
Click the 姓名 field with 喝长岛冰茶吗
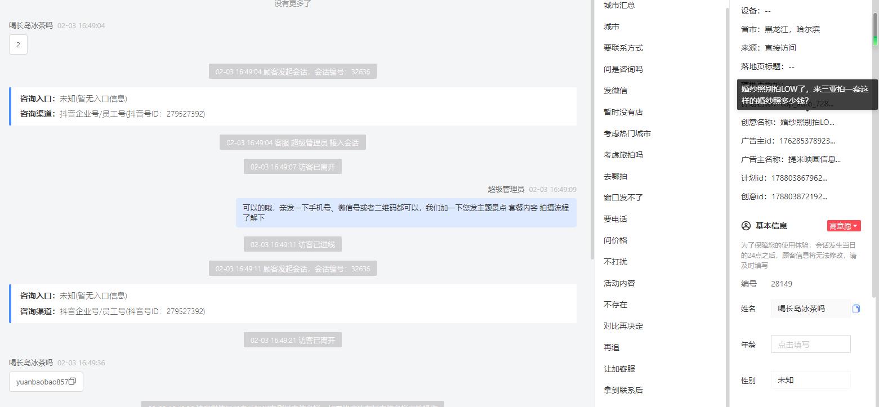(810, 308)
